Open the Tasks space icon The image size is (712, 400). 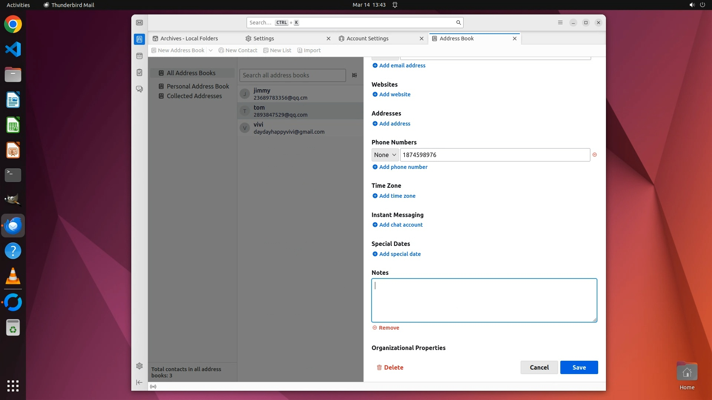pos(139,73)
